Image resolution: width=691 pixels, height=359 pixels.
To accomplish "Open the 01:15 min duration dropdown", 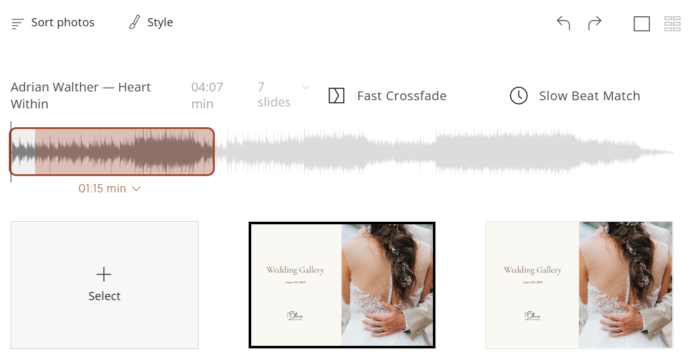I will point(110,189).
